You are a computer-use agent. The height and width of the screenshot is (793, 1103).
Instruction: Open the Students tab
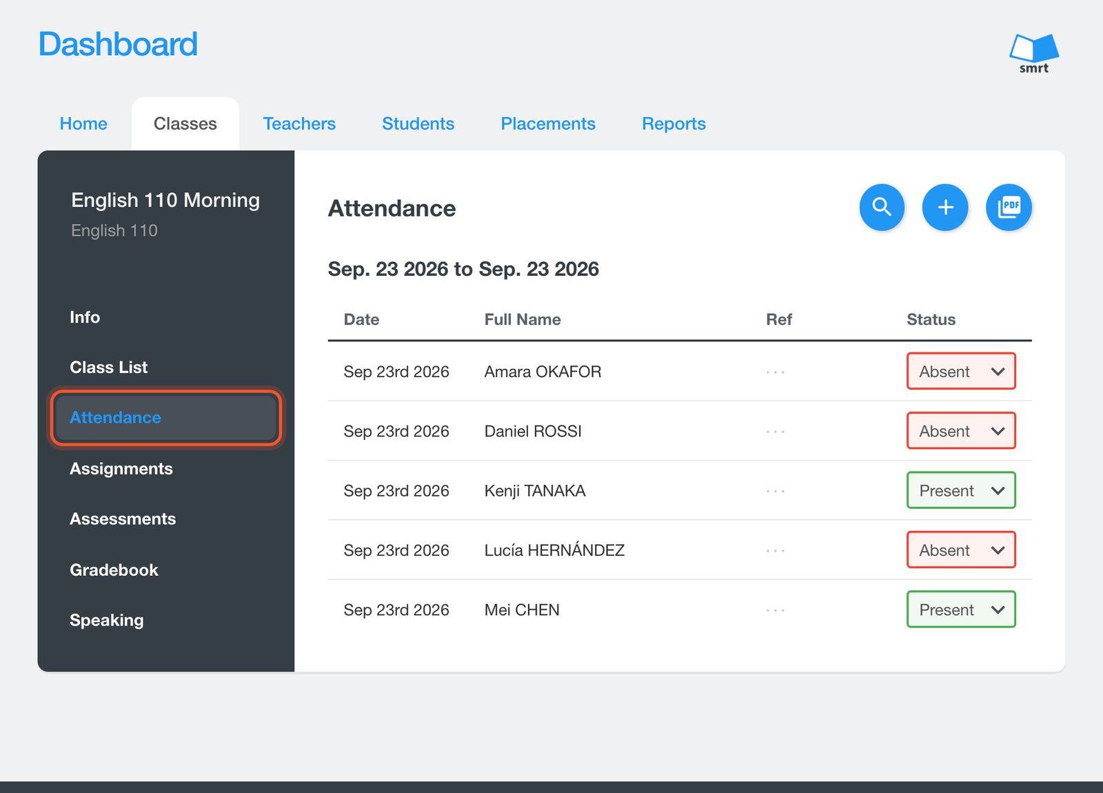coord(418,123)
